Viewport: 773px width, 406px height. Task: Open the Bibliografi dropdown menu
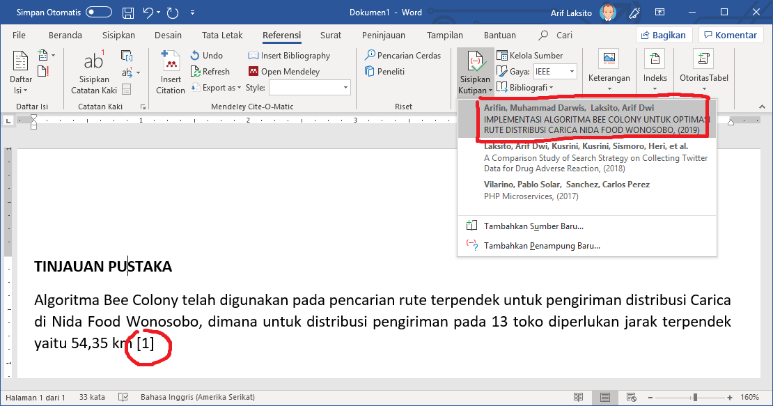(x=524, y=86)
